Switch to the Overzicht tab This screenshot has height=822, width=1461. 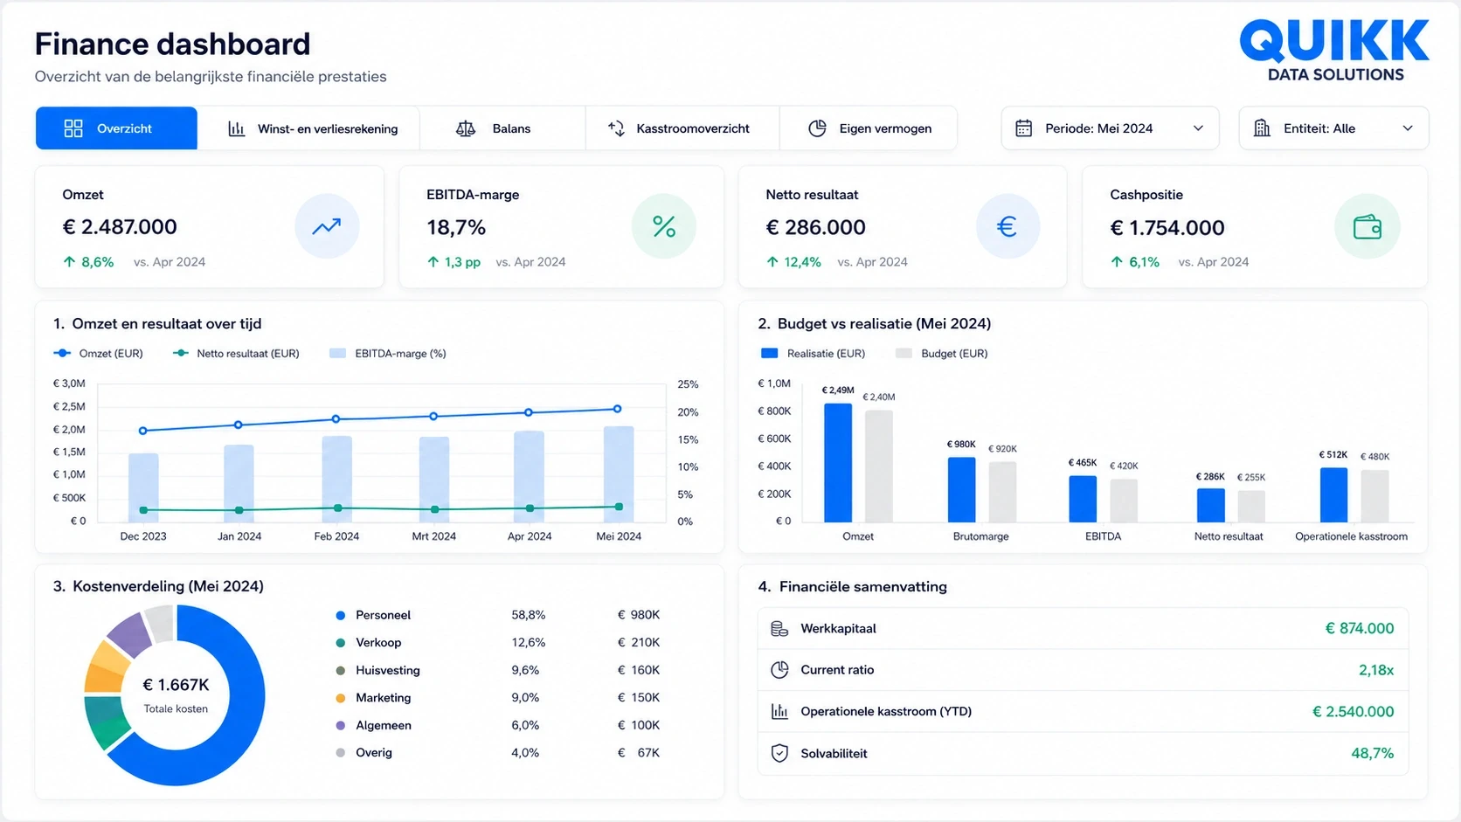pos(116,128)
